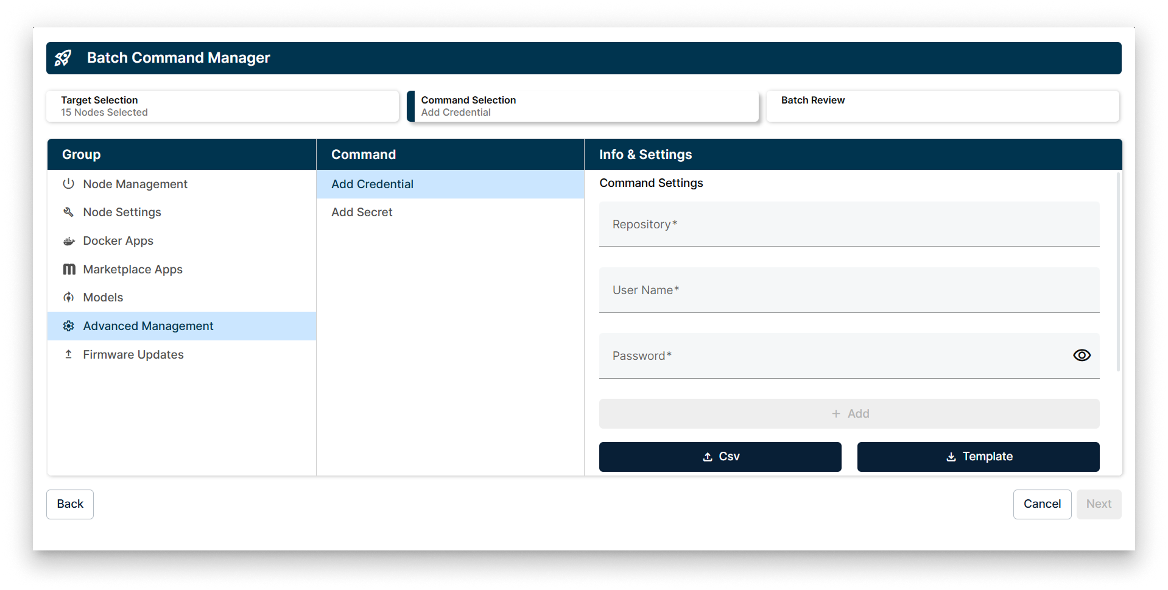Click the Cancel button
Screen dimensions: 1168x590
pos(1042,504)
